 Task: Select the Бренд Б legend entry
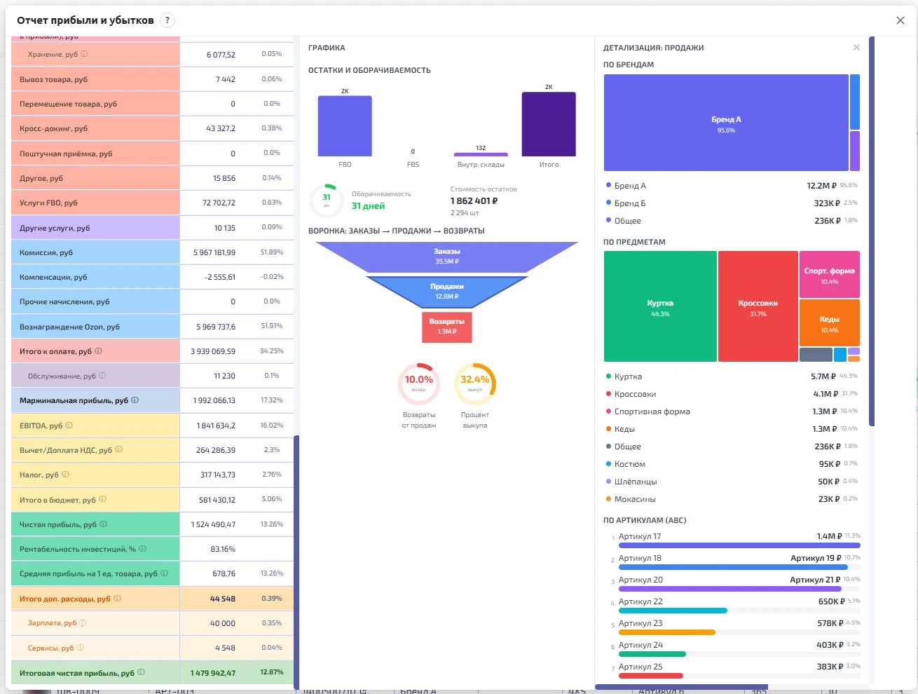click(x=732, y=203)
